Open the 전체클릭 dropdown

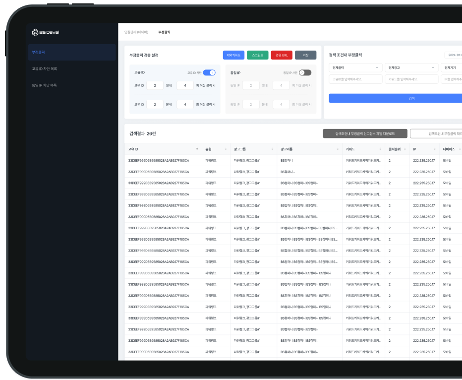pyautogui.click(x=355, y=67)
